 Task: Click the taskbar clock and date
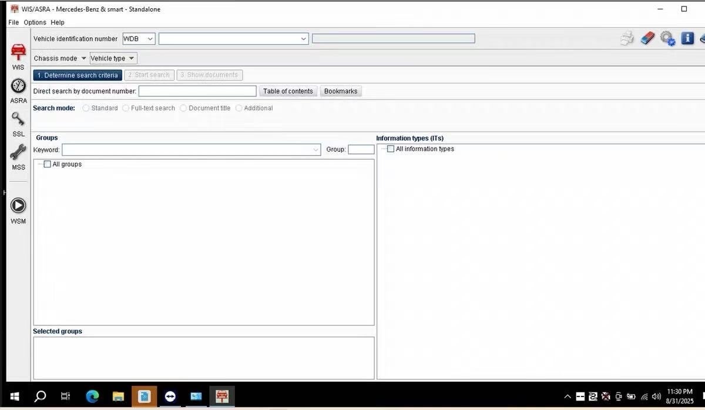pos(680,396)
